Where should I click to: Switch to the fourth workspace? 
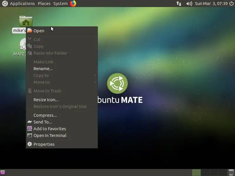click(x=222, y=172)
